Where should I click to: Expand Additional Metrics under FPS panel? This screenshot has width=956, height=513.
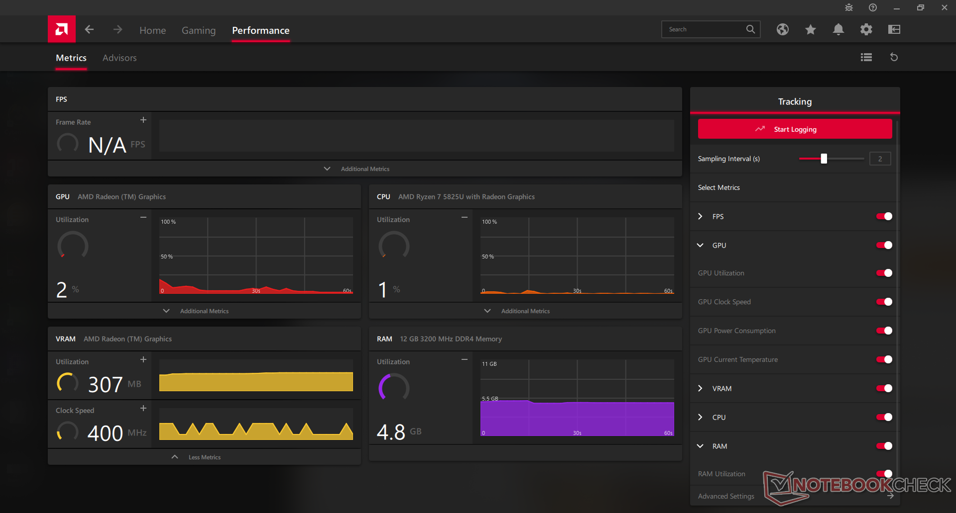357,169
